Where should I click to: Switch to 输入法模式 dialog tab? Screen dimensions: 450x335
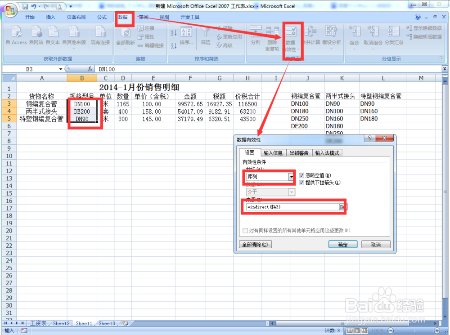click(327, 153)
